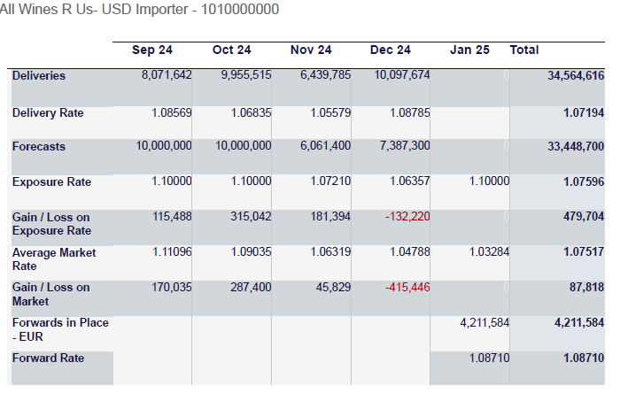Select average market rate 1.04788
Screen dimensions: 628x401
click(x=410, y=251)
